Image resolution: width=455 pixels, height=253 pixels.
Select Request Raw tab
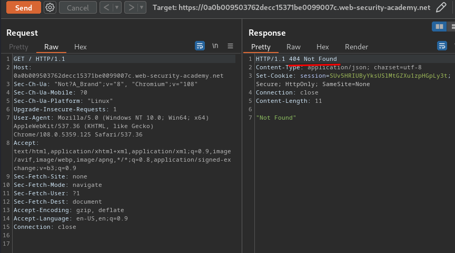click(x=52, y=47)
